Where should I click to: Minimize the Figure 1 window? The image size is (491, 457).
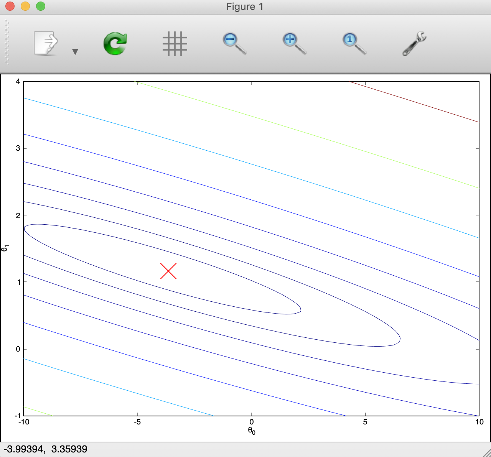25,6
